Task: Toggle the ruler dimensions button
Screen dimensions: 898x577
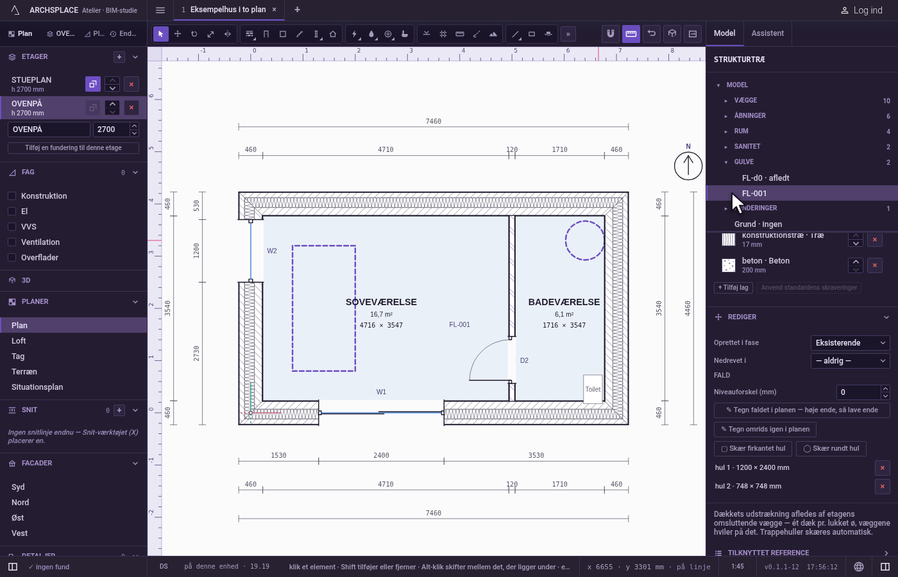Action: pos(631,34)
